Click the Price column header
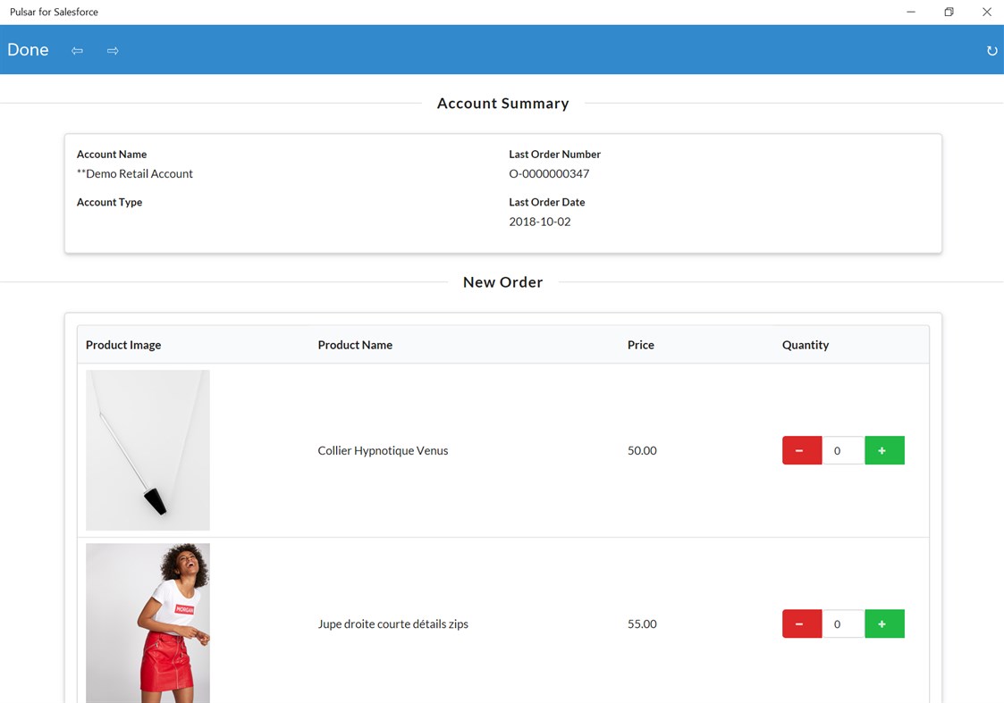Screen dimensions: 1004x703 [x=640, y=344]
